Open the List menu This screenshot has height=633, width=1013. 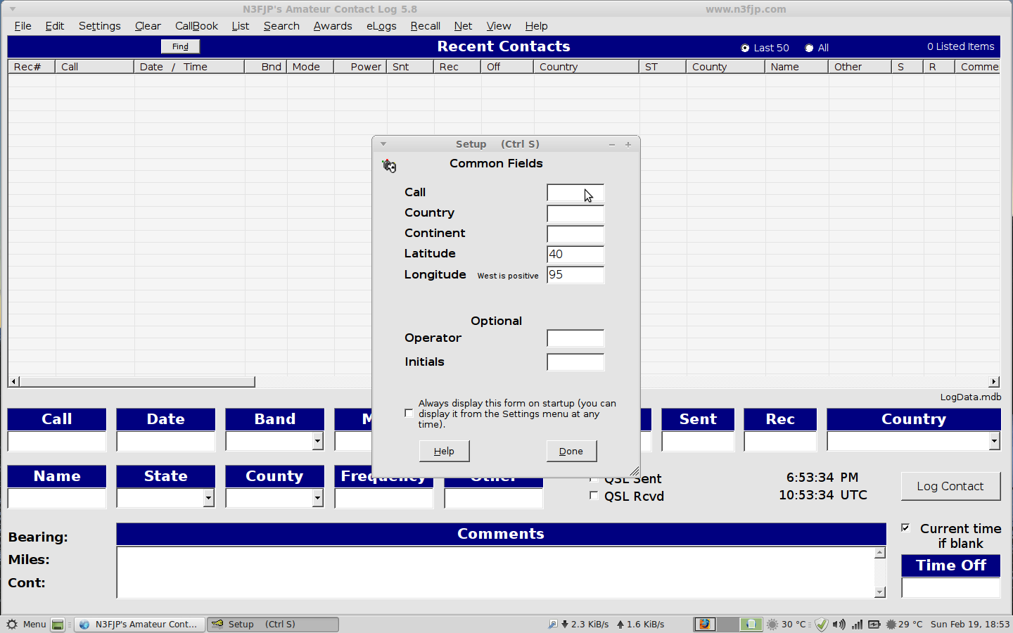pyautogui.click(x=241, y=26)
